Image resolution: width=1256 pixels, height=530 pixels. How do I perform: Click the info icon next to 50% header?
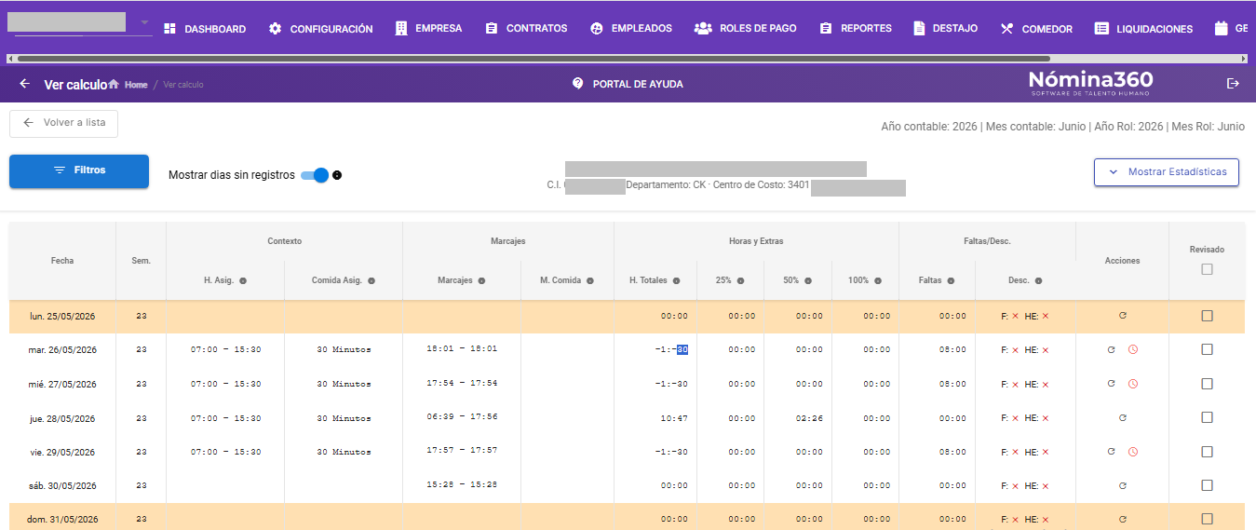tap(808, 280)
